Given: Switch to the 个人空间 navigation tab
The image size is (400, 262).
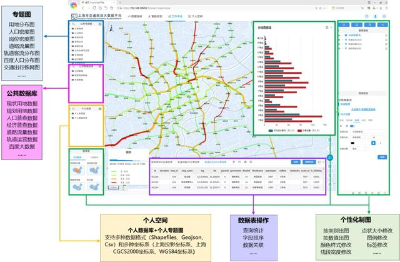Looking at the screenshot, I should tap(196, 16).
